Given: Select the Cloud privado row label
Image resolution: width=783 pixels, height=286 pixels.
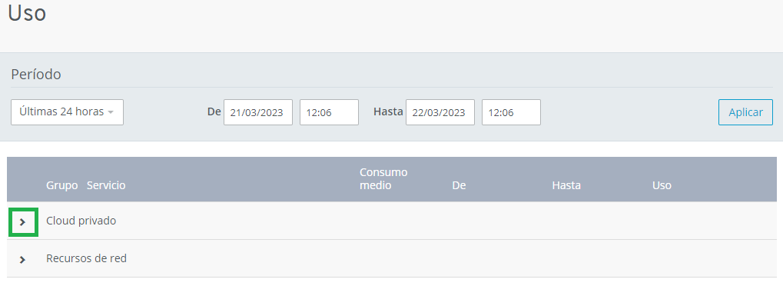Looking at the screenshot, I should [x=81, y=221].
